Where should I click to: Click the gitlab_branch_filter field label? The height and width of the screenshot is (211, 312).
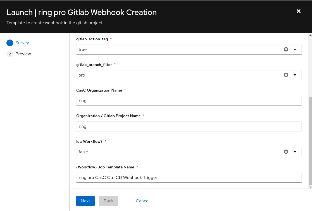[x=94, y=65]
